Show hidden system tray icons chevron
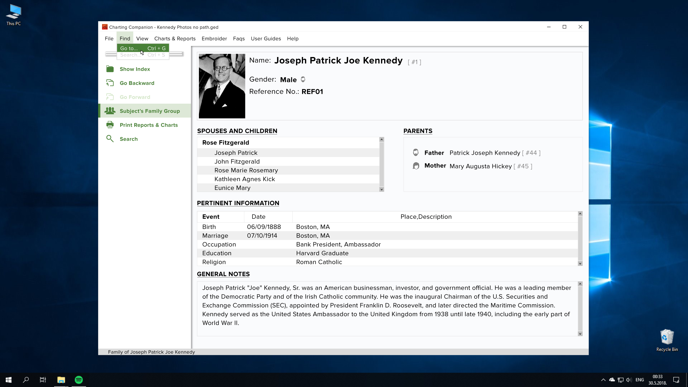Image resolution: width=688 pixels, height=387 pixels. click(603, 380)
